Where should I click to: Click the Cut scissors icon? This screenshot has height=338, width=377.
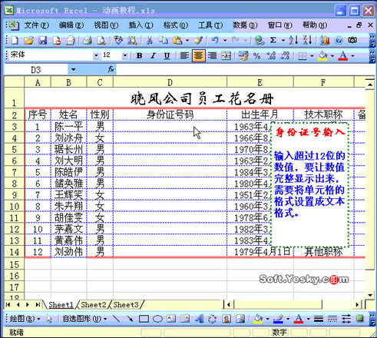150,40
